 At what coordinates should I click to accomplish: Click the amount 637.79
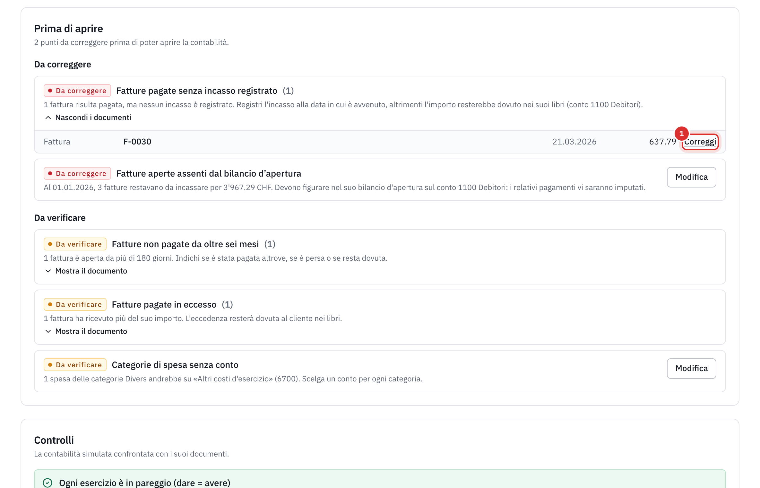(x=662, y=142)
